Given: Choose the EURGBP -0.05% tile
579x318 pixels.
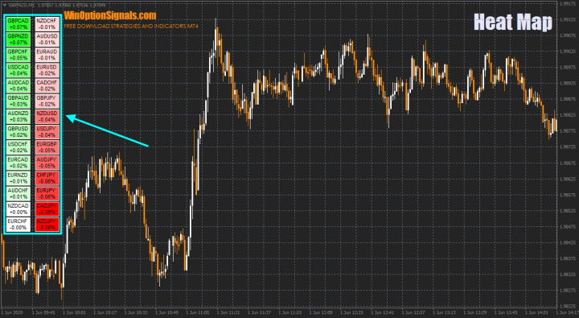Looking at the screenshot, I should (47, 147).
